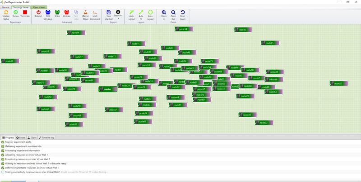The width and height of the screenshot is (361, 182).
Task: Expand the Export As dropdown
Action: coord(118,13)
